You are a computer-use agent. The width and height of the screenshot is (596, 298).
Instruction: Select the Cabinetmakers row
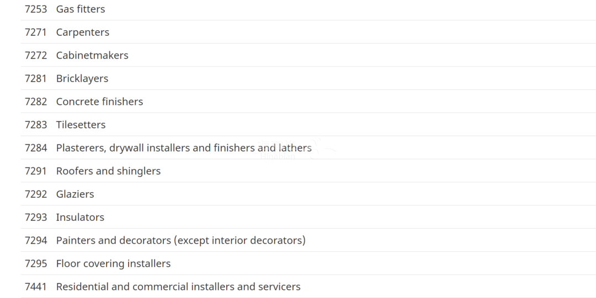pos(308,55)
